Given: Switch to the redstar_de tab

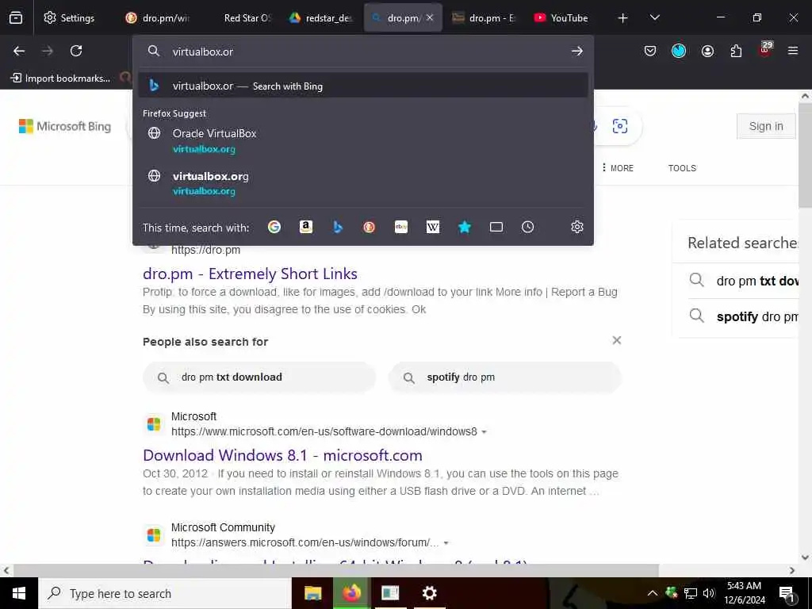Looking at the screenshot, I should click(x=322, y=17).
